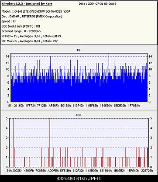Click the Model LITE-ON DVDRW SOHW-832S line
Image resolution: width=158 pixels, height=182 pixels.
point(36,11)
